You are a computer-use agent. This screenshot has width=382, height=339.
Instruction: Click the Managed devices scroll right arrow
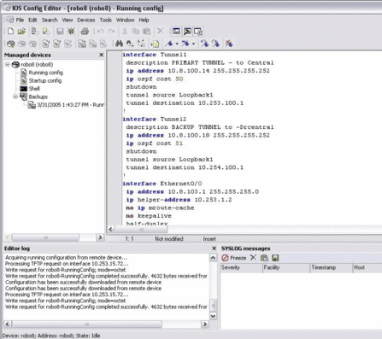(100, 237)
